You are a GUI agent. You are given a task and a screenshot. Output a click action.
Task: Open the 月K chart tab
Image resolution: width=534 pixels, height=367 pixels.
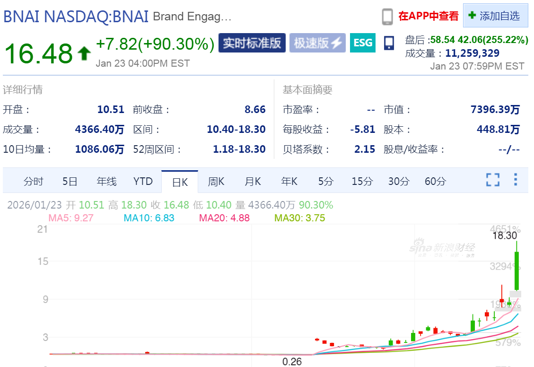[x=253, y=182]
